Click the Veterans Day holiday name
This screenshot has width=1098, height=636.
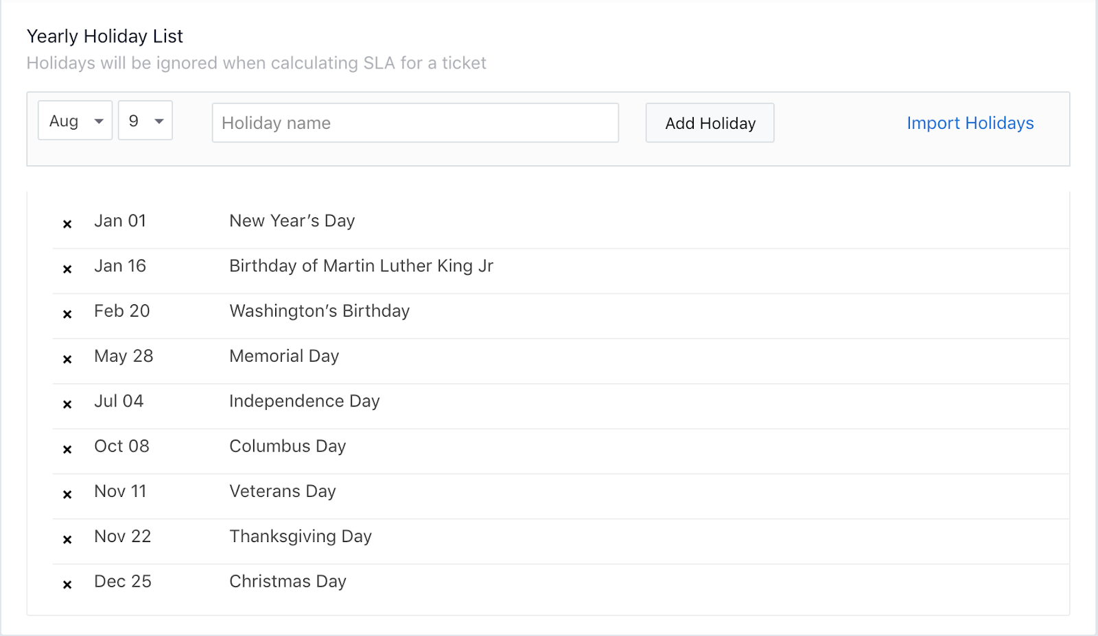282,491
